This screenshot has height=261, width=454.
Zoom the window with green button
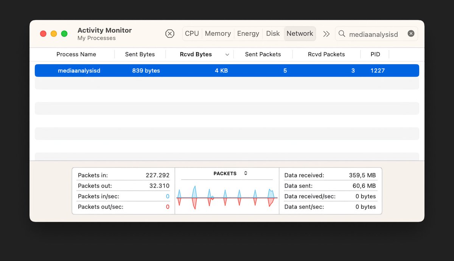click(64, 34)
